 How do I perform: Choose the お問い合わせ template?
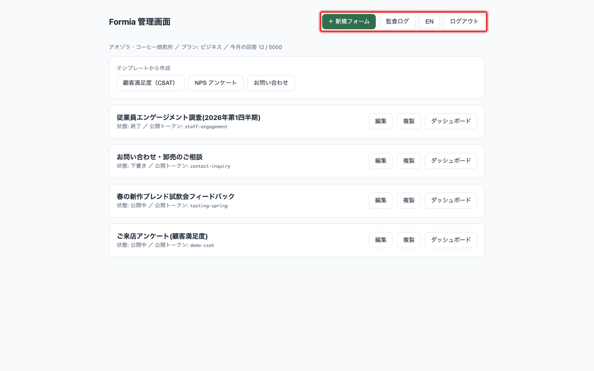click(271, 83)
